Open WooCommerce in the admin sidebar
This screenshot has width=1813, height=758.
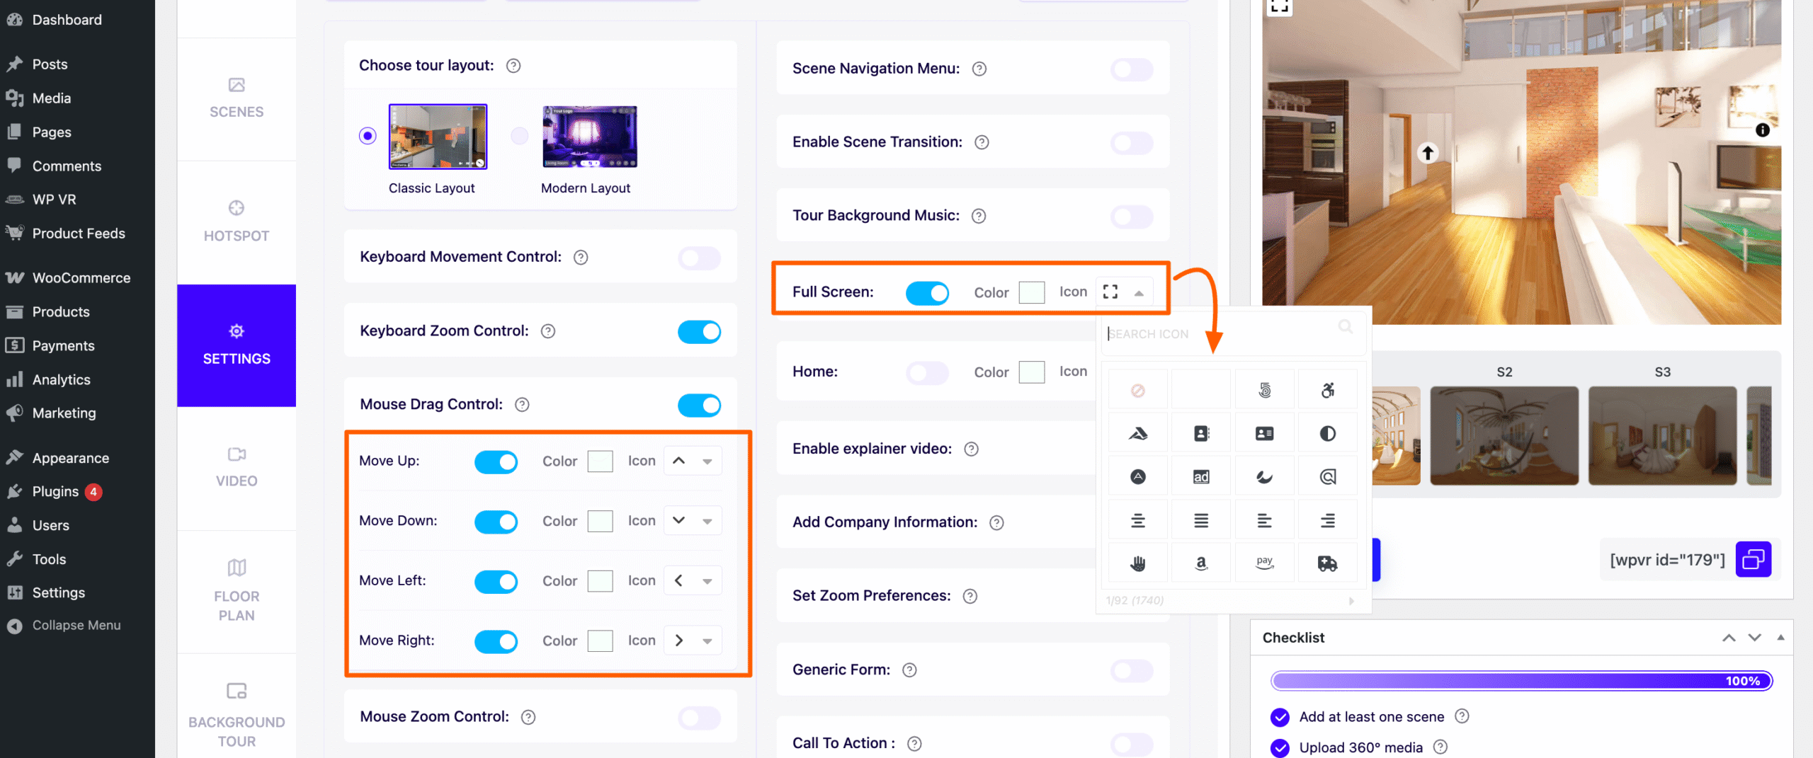tap(81, 278)
